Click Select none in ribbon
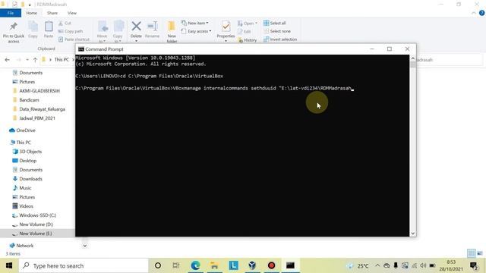This screenshot has width=486, height=273. click(277, 31)
